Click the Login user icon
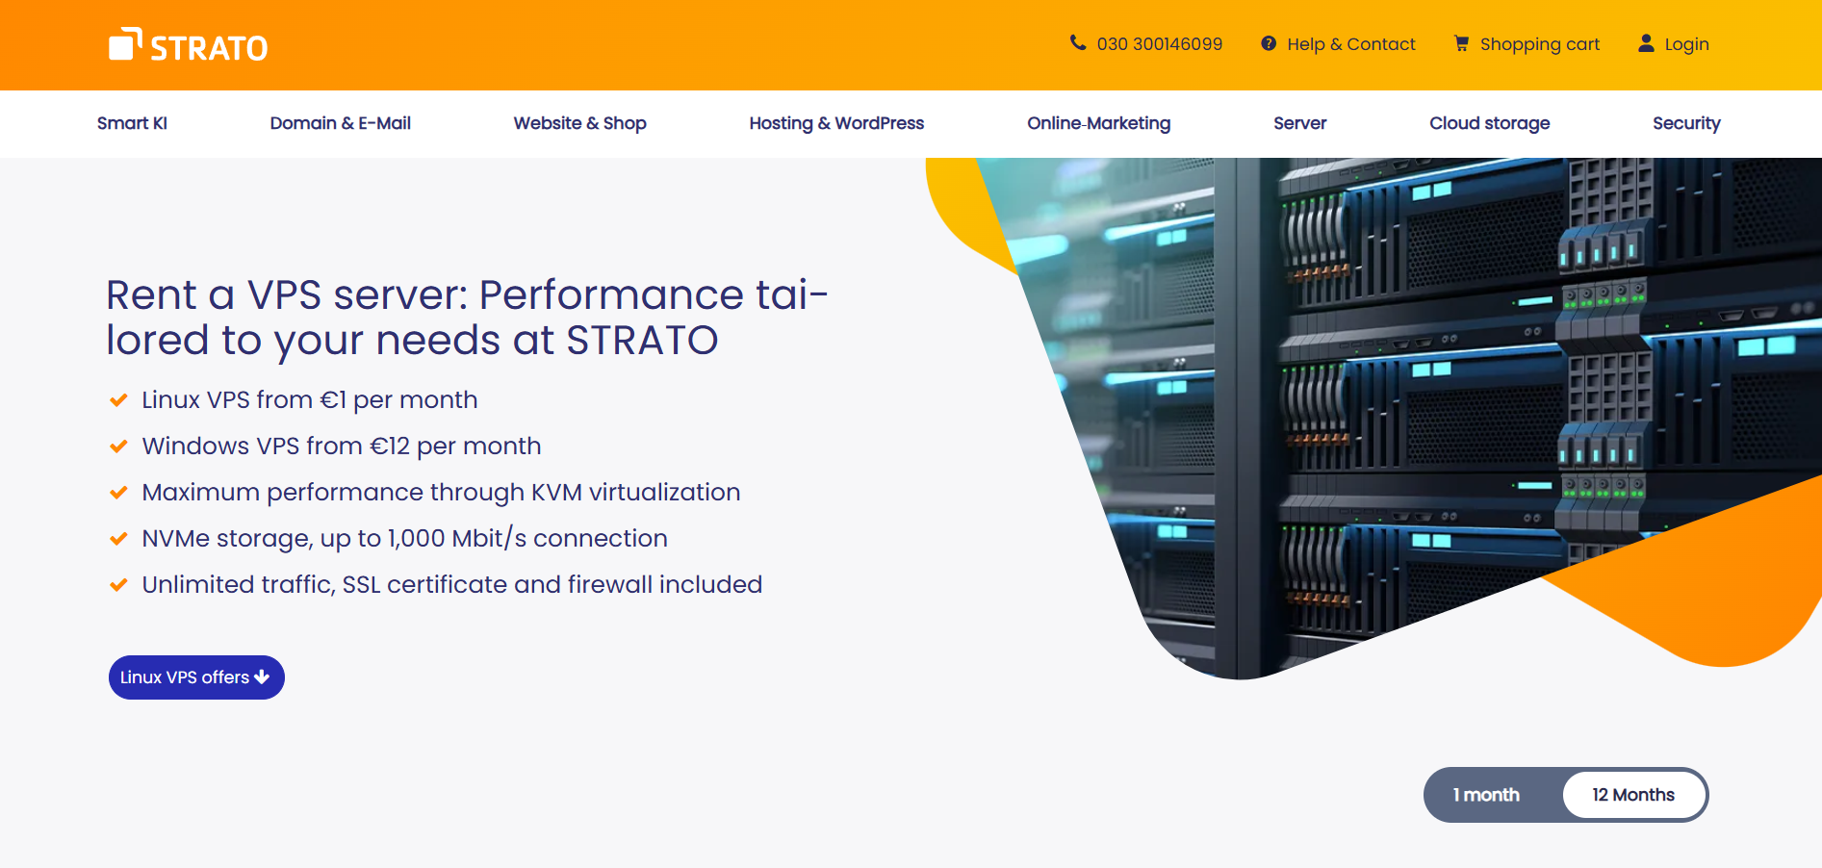 tap(1646, 43)
